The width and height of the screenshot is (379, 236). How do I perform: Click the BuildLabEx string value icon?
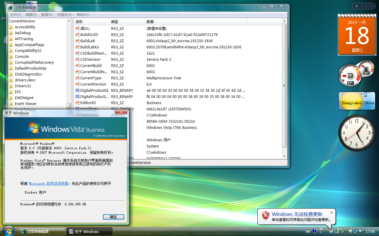point(78,47)
